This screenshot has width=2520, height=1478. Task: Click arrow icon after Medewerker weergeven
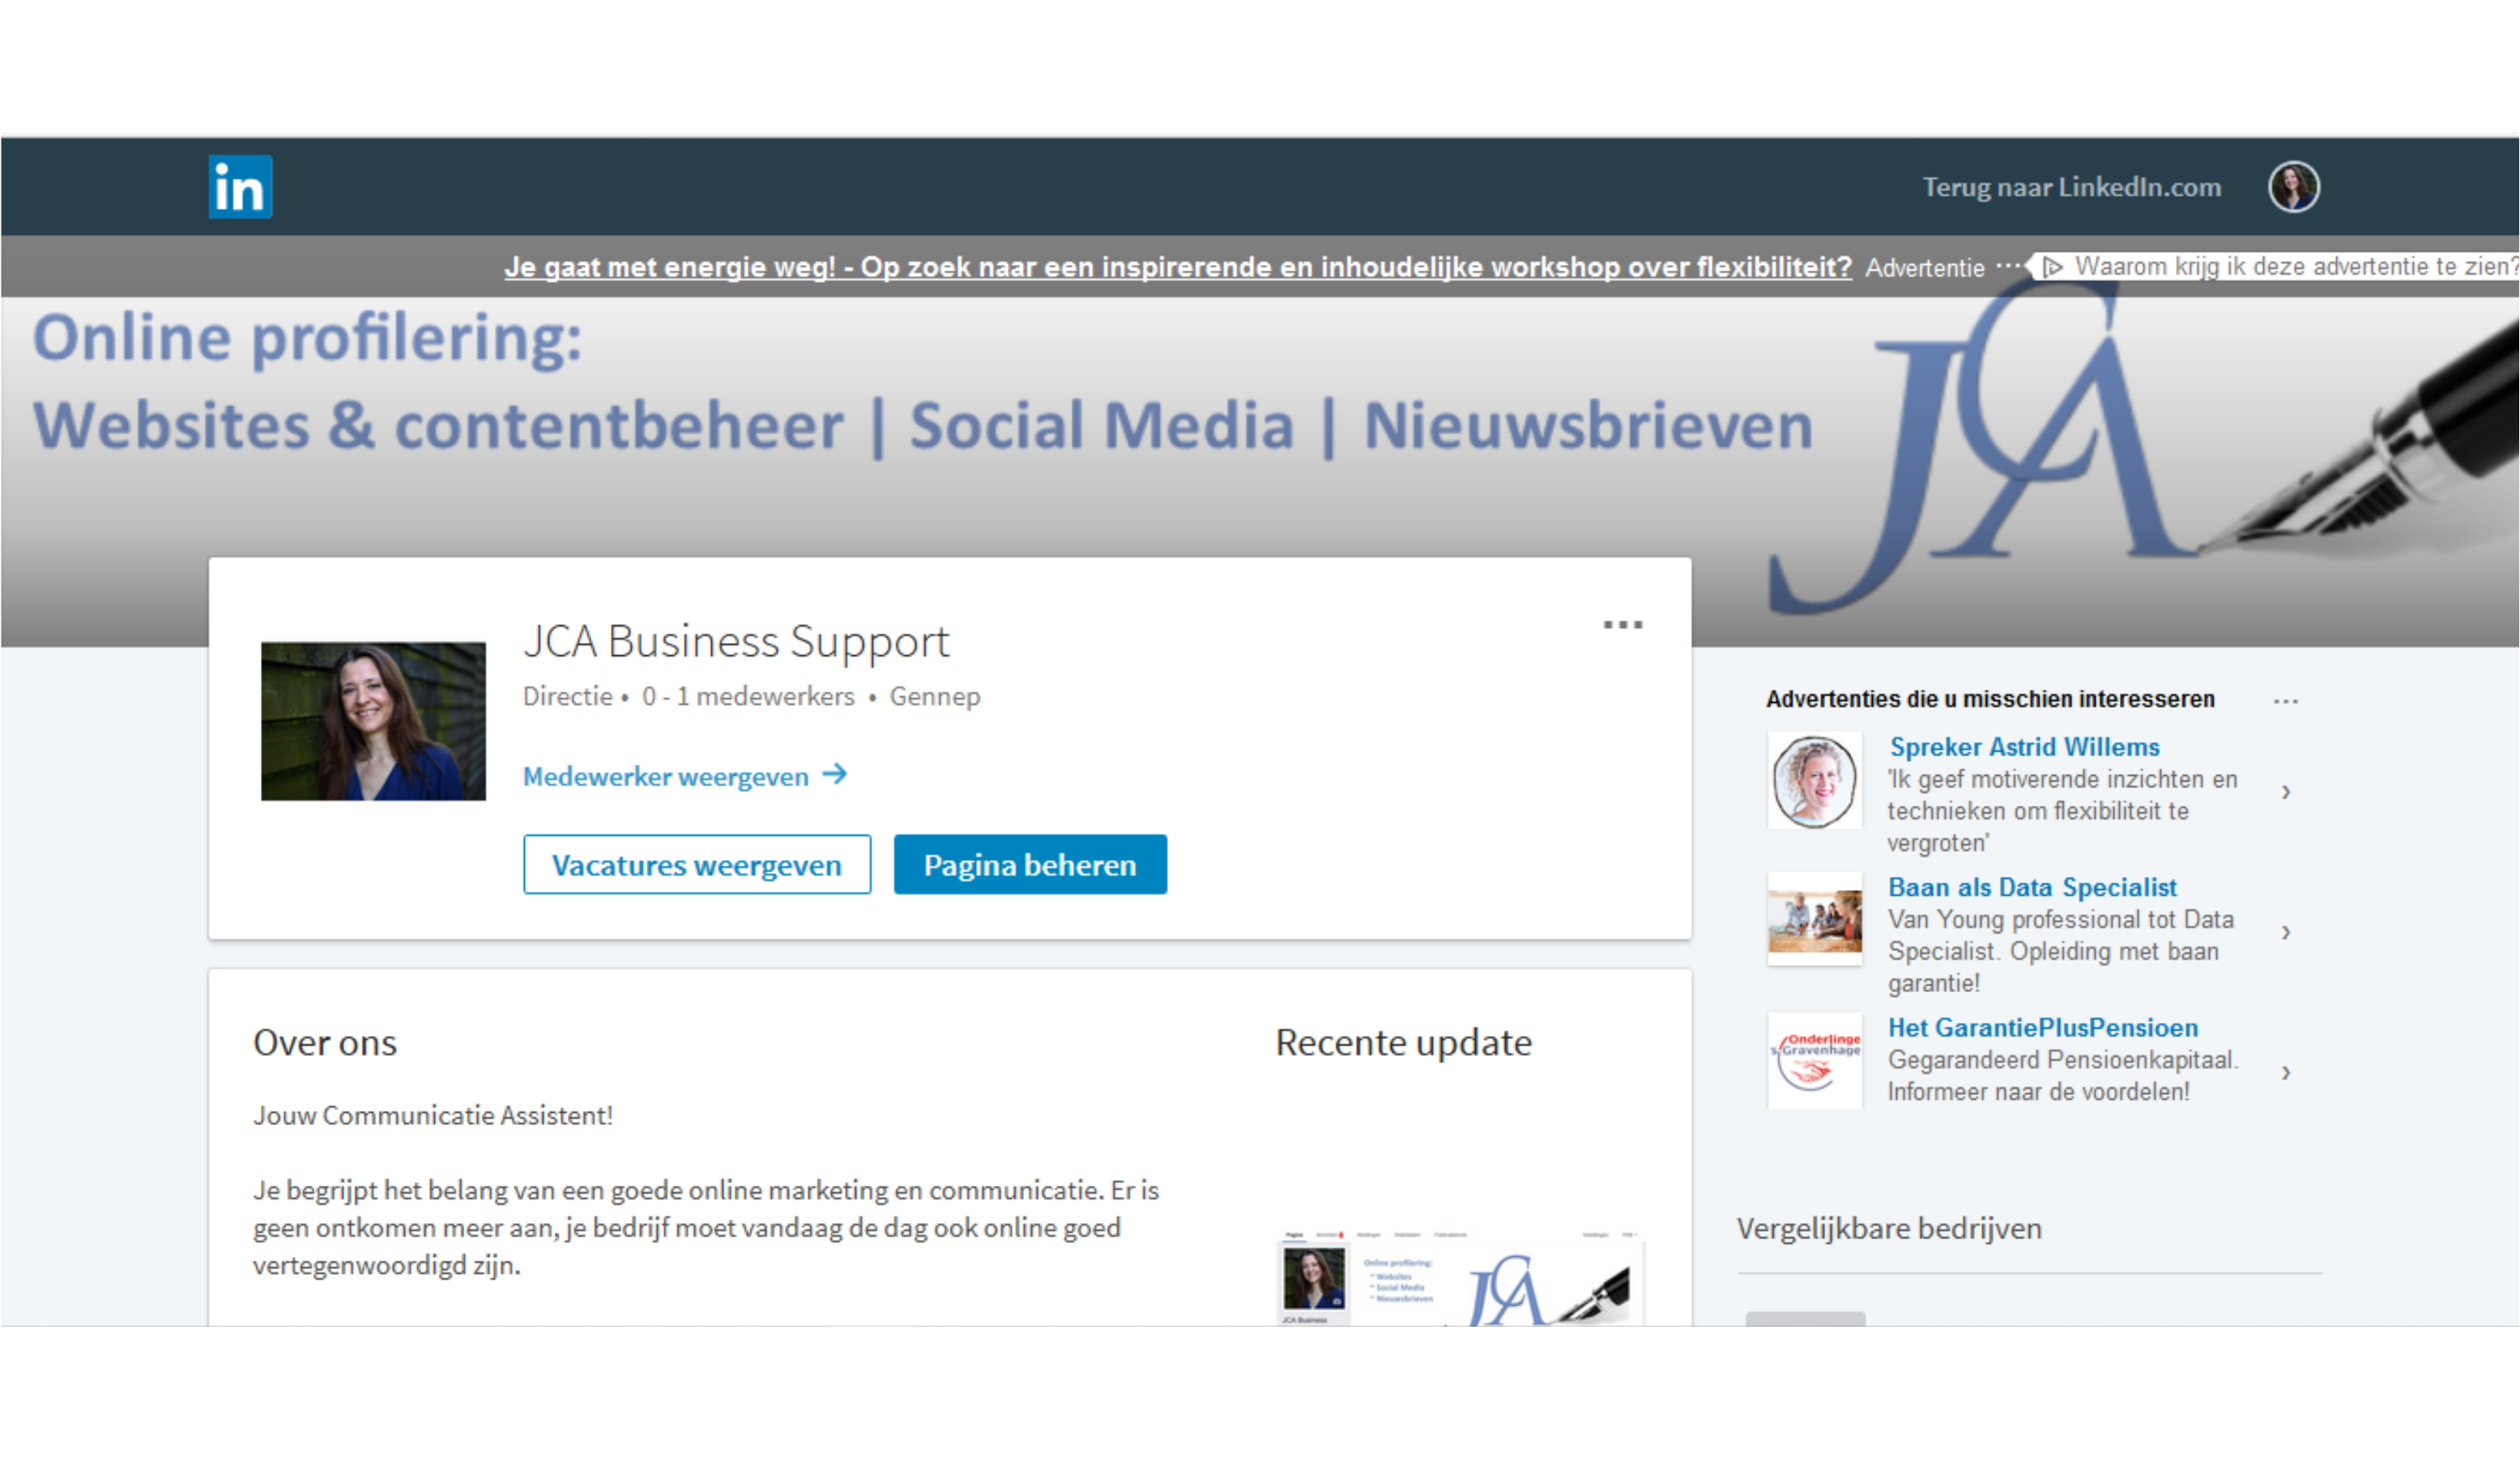834,774
